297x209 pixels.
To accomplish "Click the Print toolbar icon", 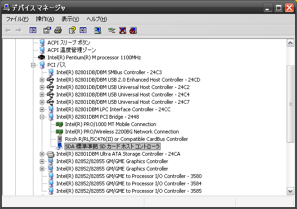I will click(x=58, y=31).
